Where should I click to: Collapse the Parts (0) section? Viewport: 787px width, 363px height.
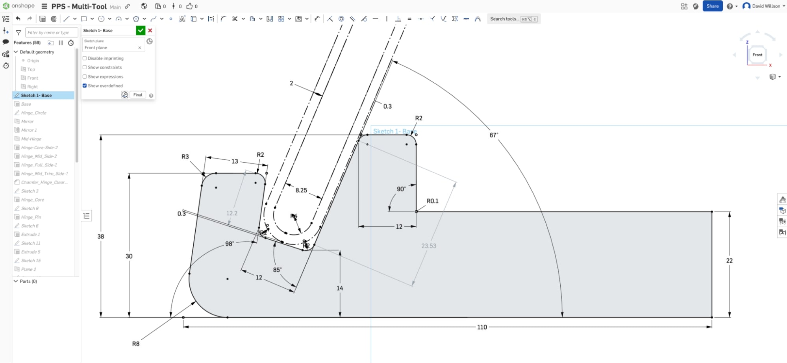(x=16, y=281)
